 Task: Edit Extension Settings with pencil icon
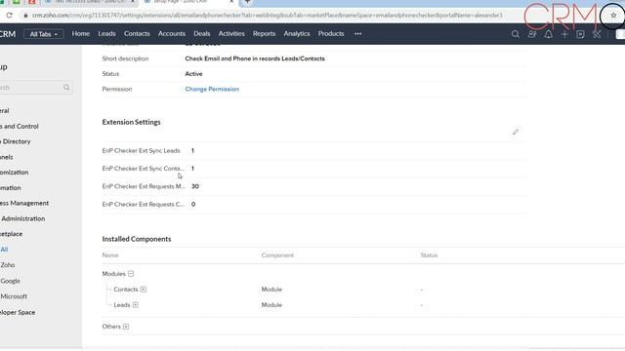click(x=516, y=132)
